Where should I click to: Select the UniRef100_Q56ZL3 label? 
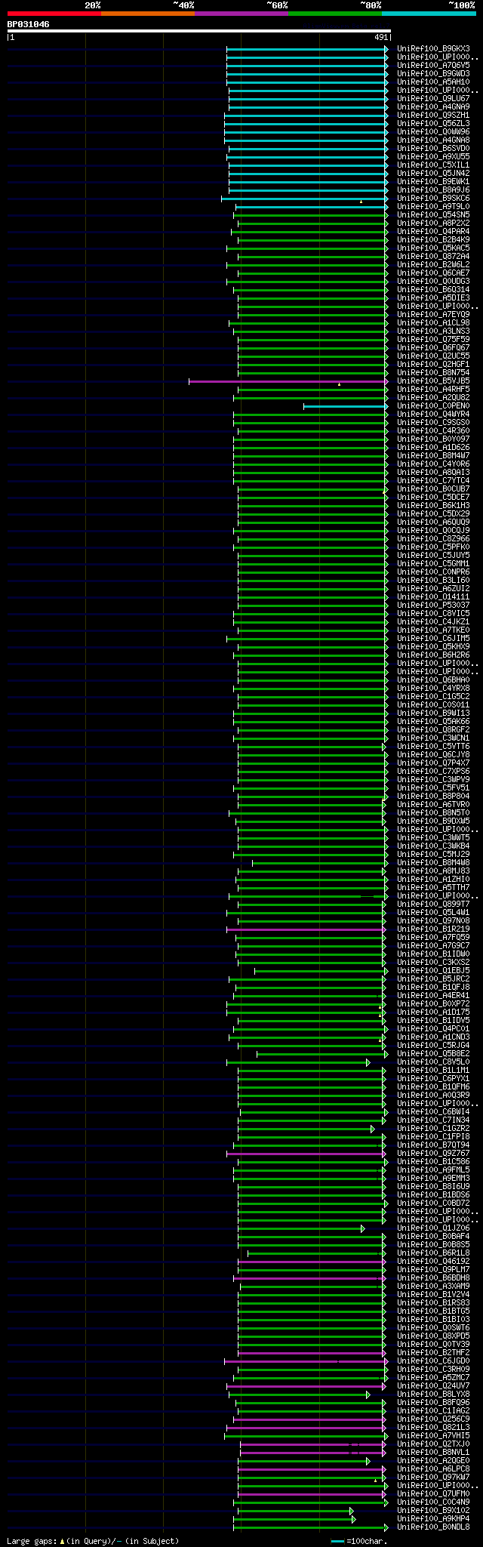[433, 124]
